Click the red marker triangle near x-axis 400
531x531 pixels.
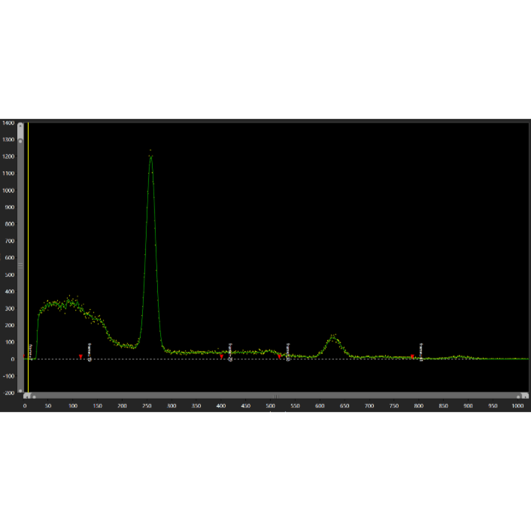(x=222, y=356)
